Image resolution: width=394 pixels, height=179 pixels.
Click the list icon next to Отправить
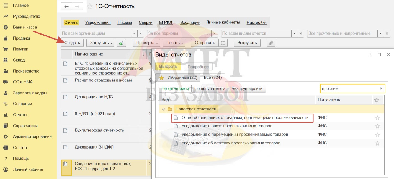(223, 43)
